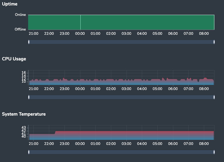Click the temperature step rise after 22:00
Image resolution: width=224 pixels, height=162 pixels.
pyautogui.click(x=55, y=132)
